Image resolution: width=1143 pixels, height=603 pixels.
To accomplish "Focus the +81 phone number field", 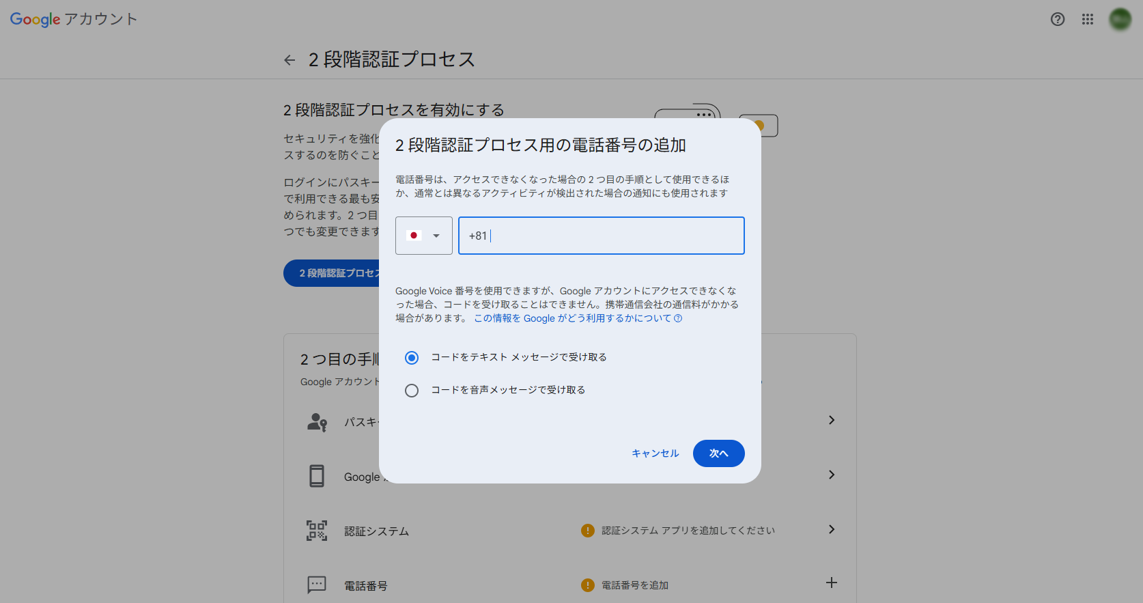I will pos(602,236).
